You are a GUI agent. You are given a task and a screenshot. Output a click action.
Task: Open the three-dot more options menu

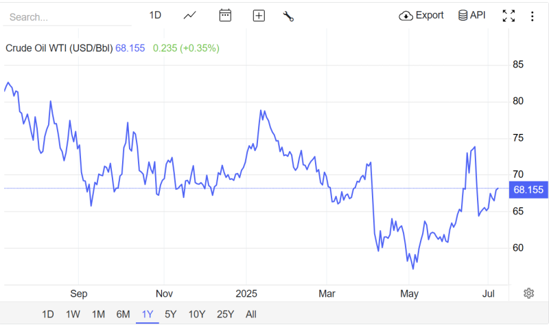(533, 16)
